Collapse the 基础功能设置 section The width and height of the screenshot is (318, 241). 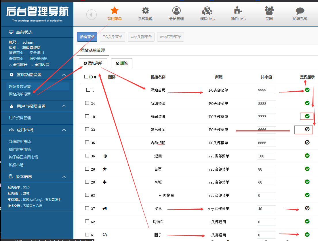(64, 75)
